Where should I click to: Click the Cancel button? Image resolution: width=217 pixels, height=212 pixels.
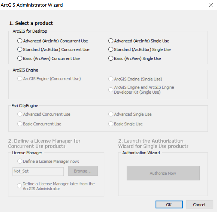[199, 205]
